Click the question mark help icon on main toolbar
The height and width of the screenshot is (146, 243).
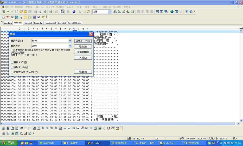(195, 11)
